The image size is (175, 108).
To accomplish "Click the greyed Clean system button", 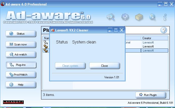I will pyautogui.click(x=70, y=66).
